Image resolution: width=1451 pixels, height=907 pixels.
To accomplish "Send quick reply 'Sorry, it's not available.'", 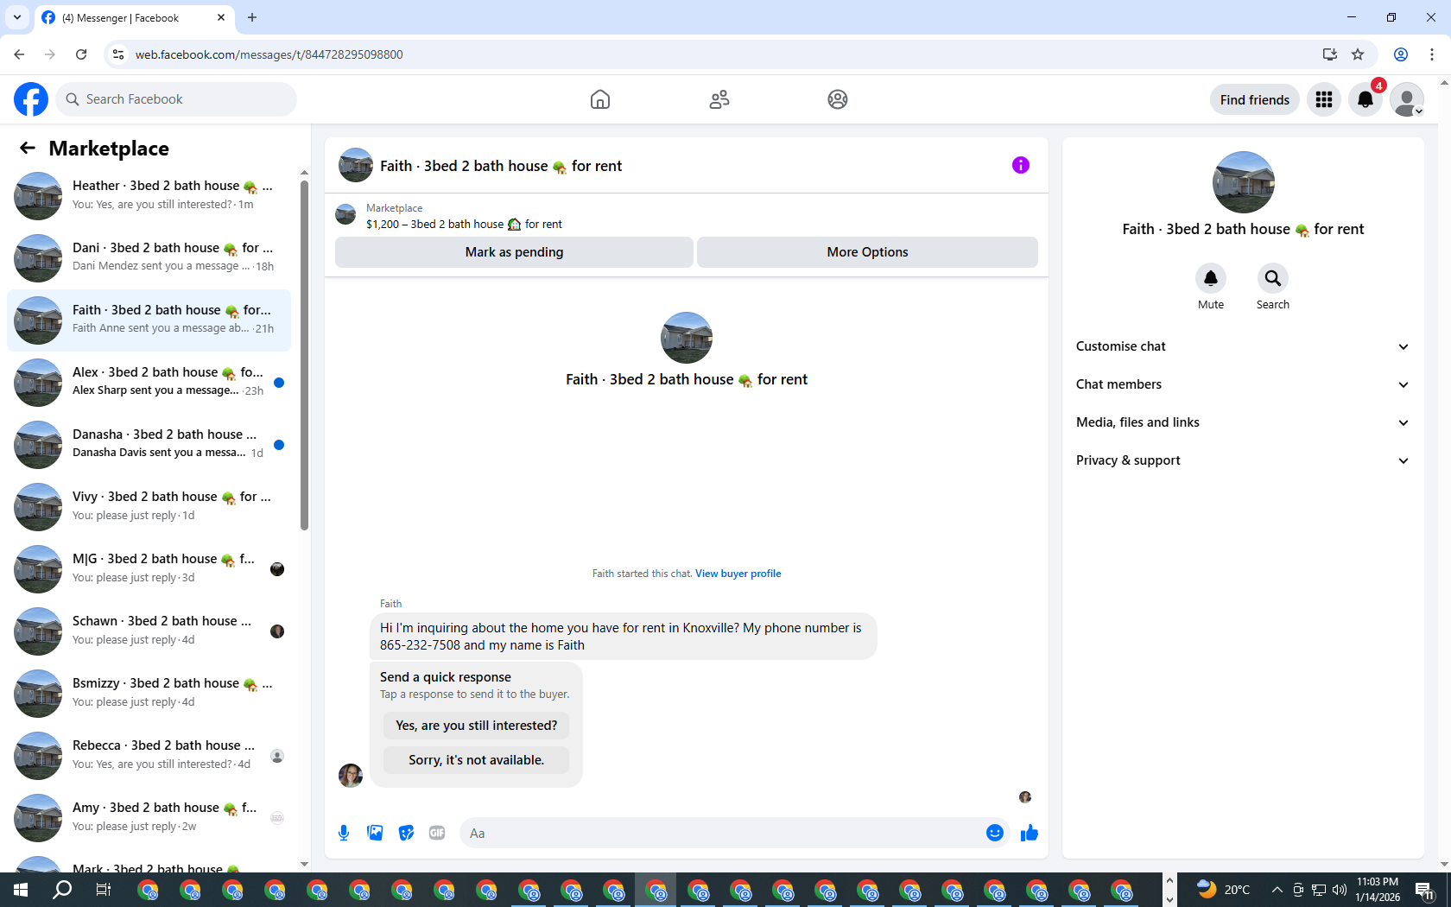I will pyautogui.click(x=476, y=760).
